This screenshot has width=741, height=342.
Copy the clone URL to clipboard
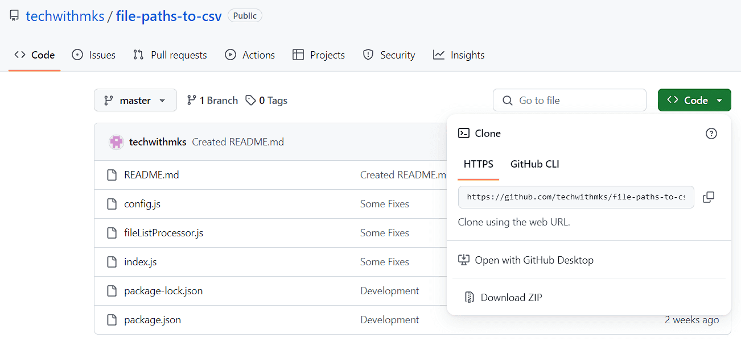[709, 197]
